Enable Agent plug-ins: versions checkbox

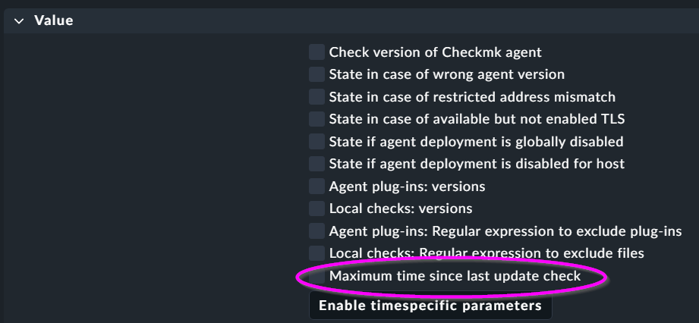[x=316, y=186]
